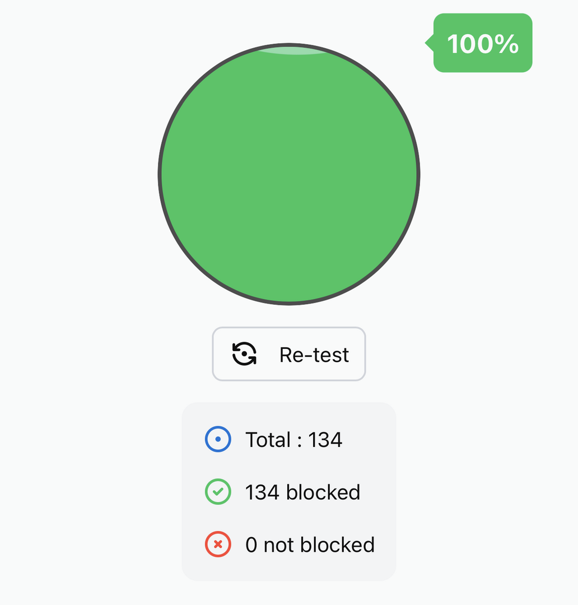Click the words "not blocked" in last row
The width and height of the screenshot is (578, 605).
point(319,544)
